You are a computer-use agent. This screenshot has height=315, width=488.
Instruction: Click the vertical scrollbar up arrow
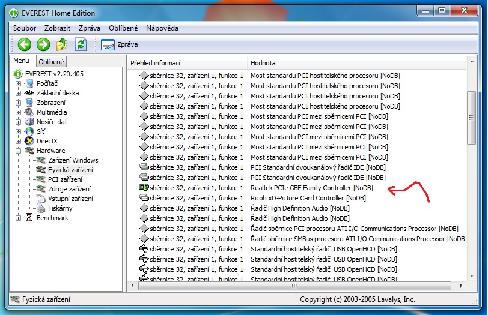(472, 62)
